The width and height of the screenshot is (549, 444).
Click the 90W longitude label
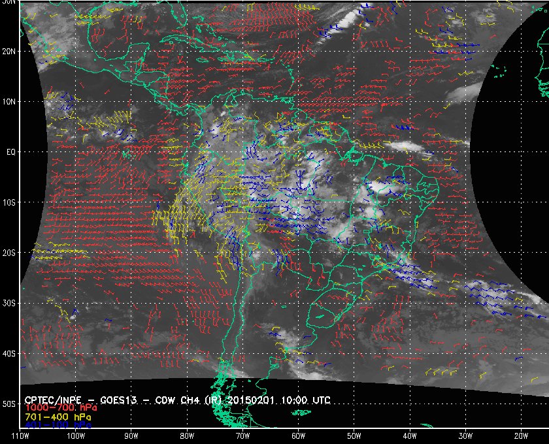coord(131,436)
